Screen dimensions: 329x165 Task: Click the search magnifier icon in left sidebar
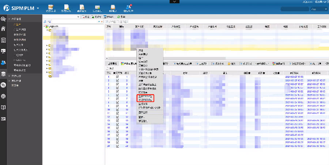click(x=3, y=18)
